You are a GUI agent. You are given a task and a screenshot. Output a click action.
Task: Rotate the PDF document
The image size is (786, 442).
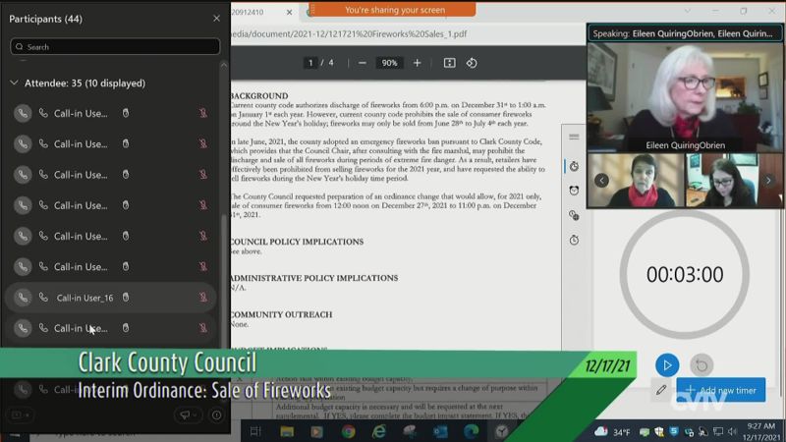[x=472, y=63]
